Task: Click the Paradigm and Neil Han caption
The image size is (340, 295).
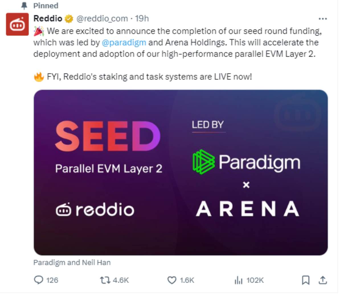Action: coord(71,262)
